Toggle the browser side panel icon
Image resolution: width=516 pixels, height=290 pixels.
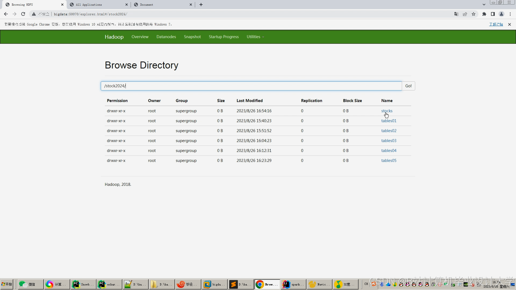coord(493,14)
